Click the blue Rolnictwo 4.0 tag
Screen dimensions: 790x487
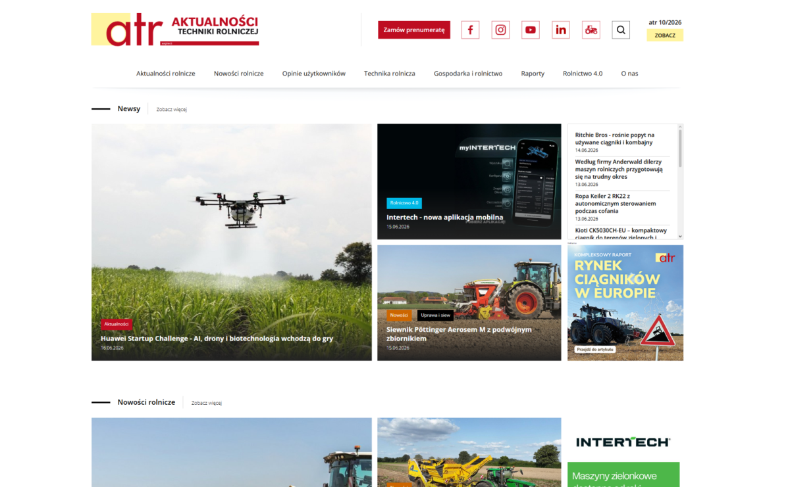404,203
